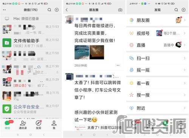This screenshot has width=189, height=138.
Task: Tap the 附近 location icon
Action: 132,108
